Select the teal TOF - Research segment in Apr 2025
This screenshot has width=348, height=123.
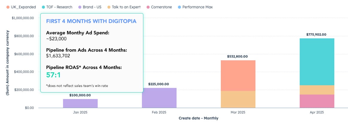[x=317, y=61]
